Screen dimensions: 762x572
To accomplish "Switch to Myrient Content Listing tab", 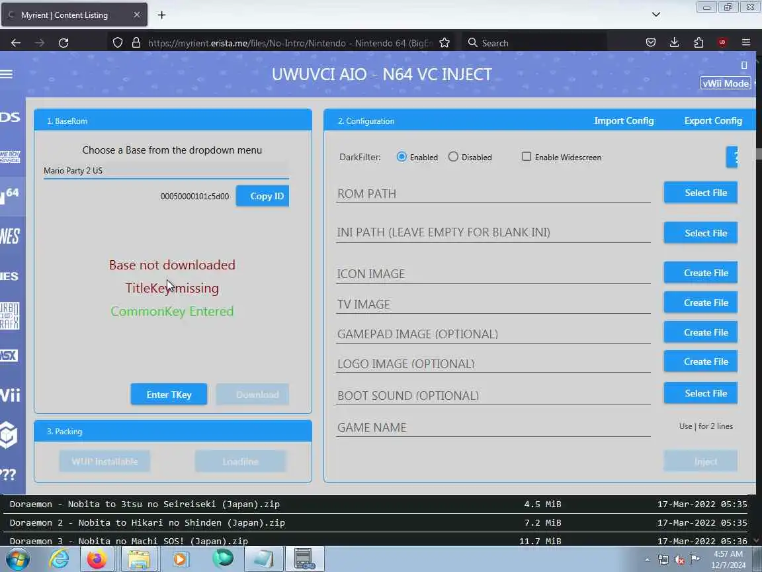I will [x=74, y=15].
